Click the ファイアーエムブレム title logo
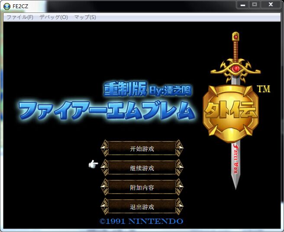 pyautogui.click(x=106, y=111)
